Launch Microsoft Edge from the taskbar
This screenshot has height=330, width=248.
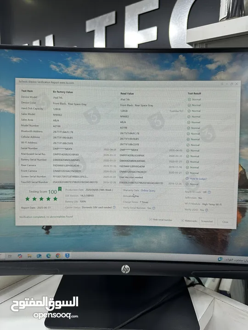pos(49,256)
